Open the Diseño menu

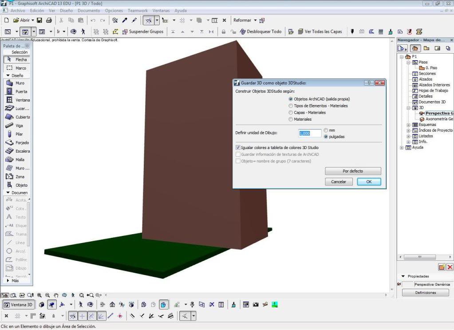(66, 10)
